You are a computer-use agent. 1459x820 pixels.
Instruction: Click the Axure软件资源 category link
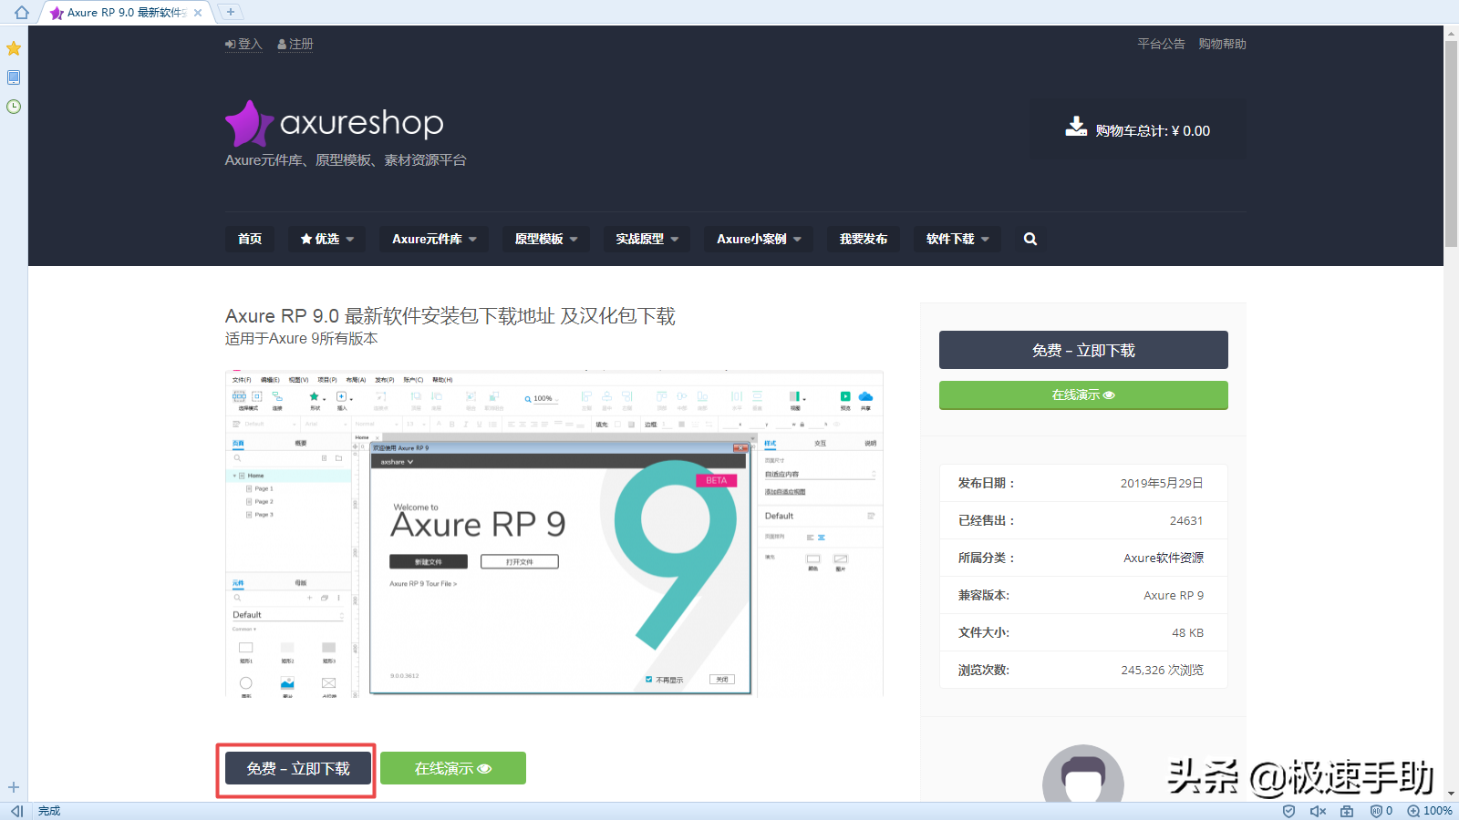click(1164, 558)
